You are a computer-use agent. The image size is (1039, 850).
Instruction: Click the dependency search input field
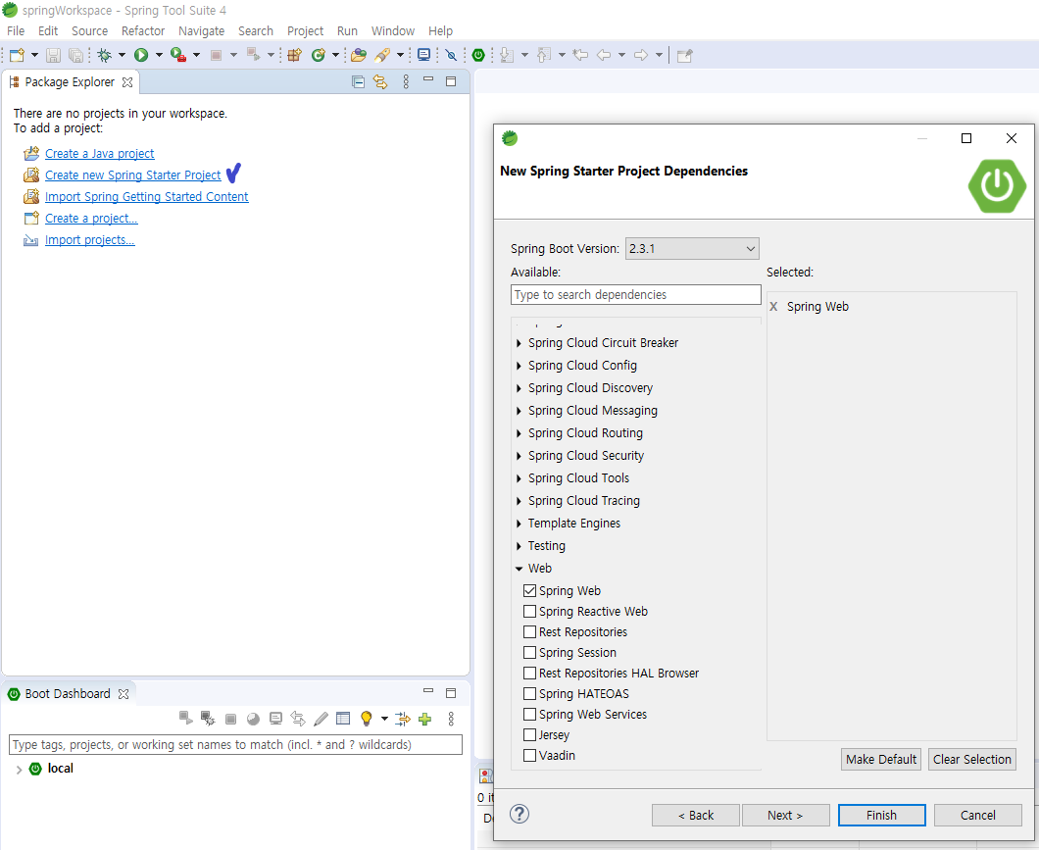click(635, 295)
